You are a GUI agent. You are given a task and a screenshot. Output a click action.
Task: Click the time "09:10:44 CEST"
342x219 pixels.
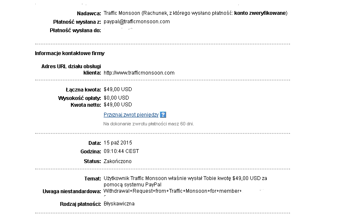pos(121,151)
